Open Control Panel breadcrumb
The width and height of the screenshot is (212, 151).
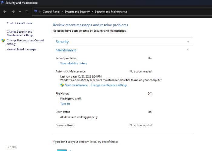[x=51, y=12]
